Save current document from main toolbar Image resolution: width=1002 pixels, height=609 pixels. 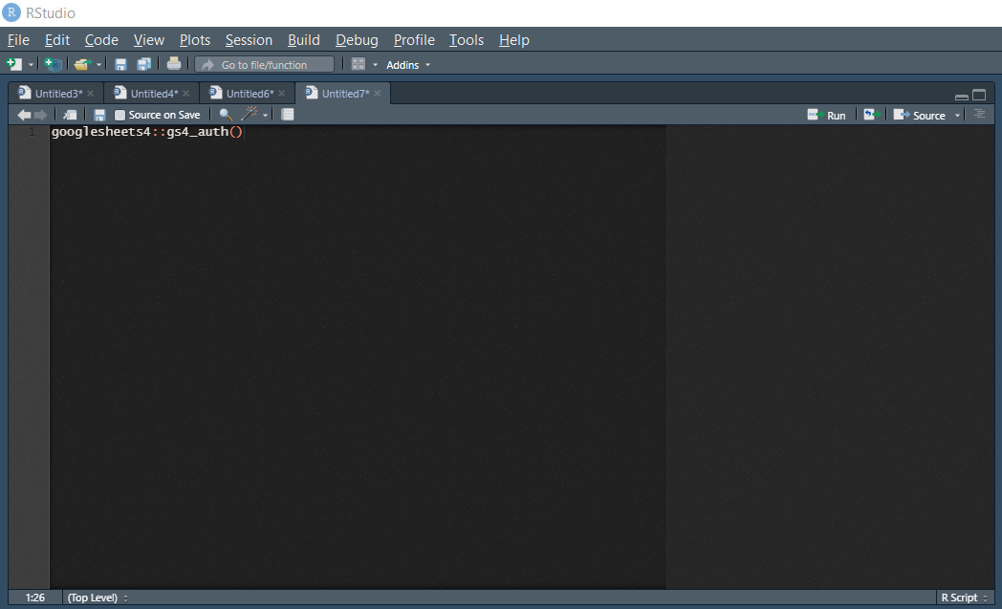tap(120, 64)
